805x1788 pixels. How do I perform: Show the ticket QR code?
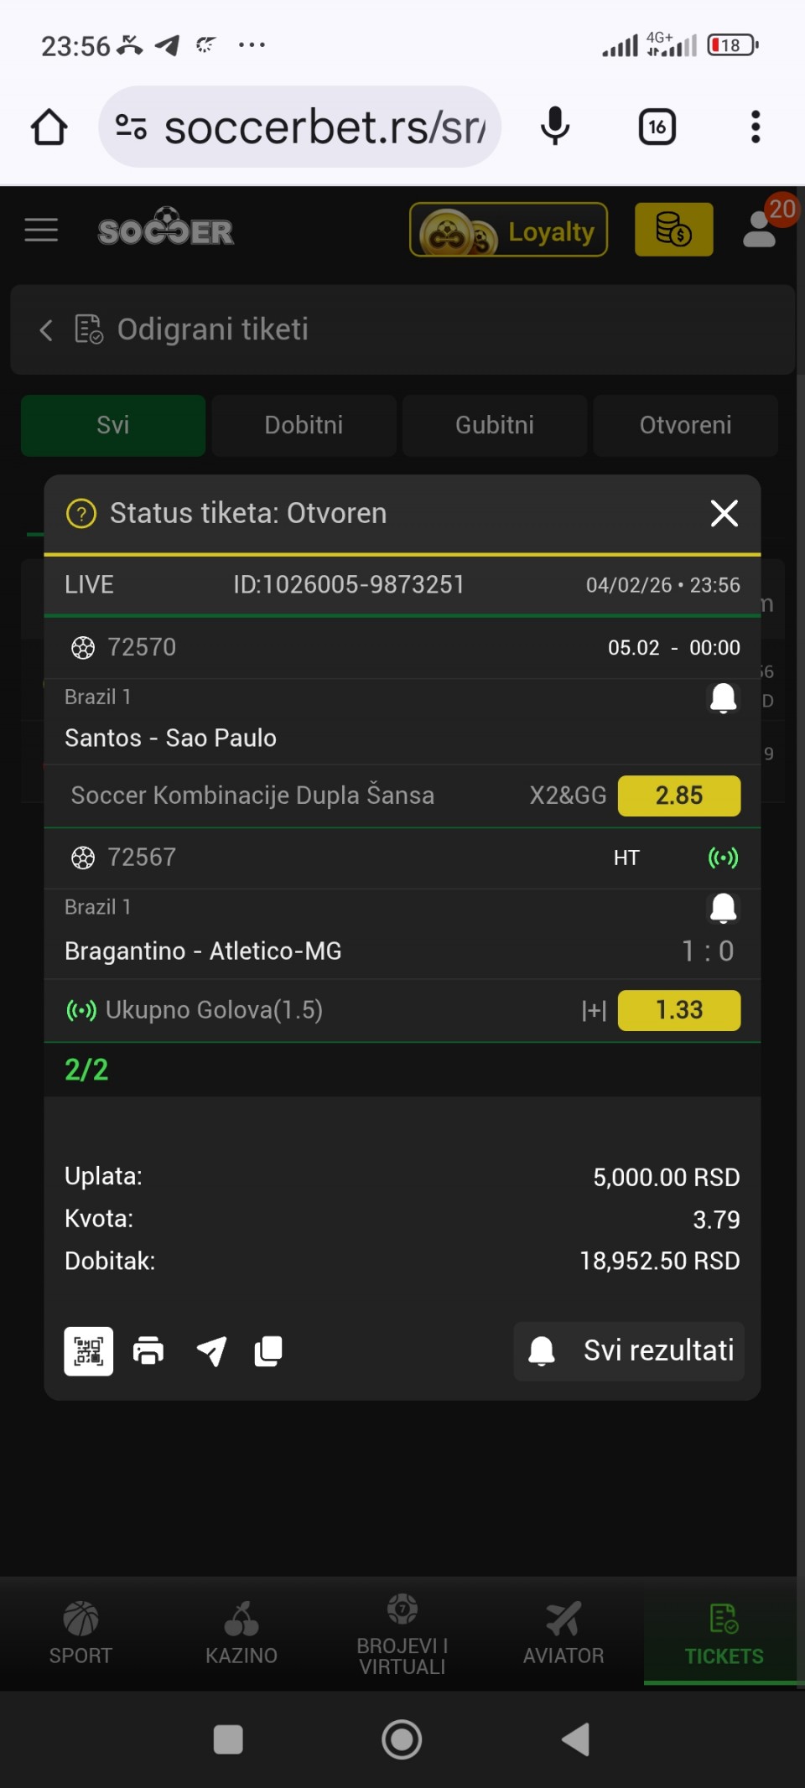click(x=89, y=1351)
